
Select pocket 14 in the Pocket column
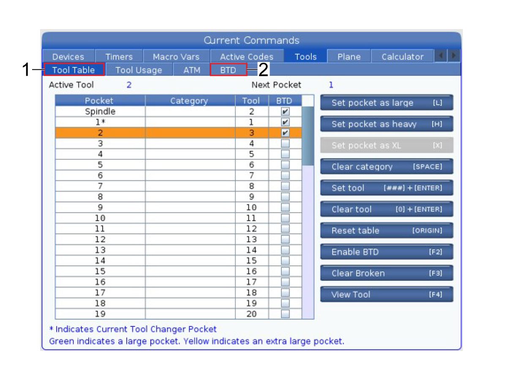(100, 261)
